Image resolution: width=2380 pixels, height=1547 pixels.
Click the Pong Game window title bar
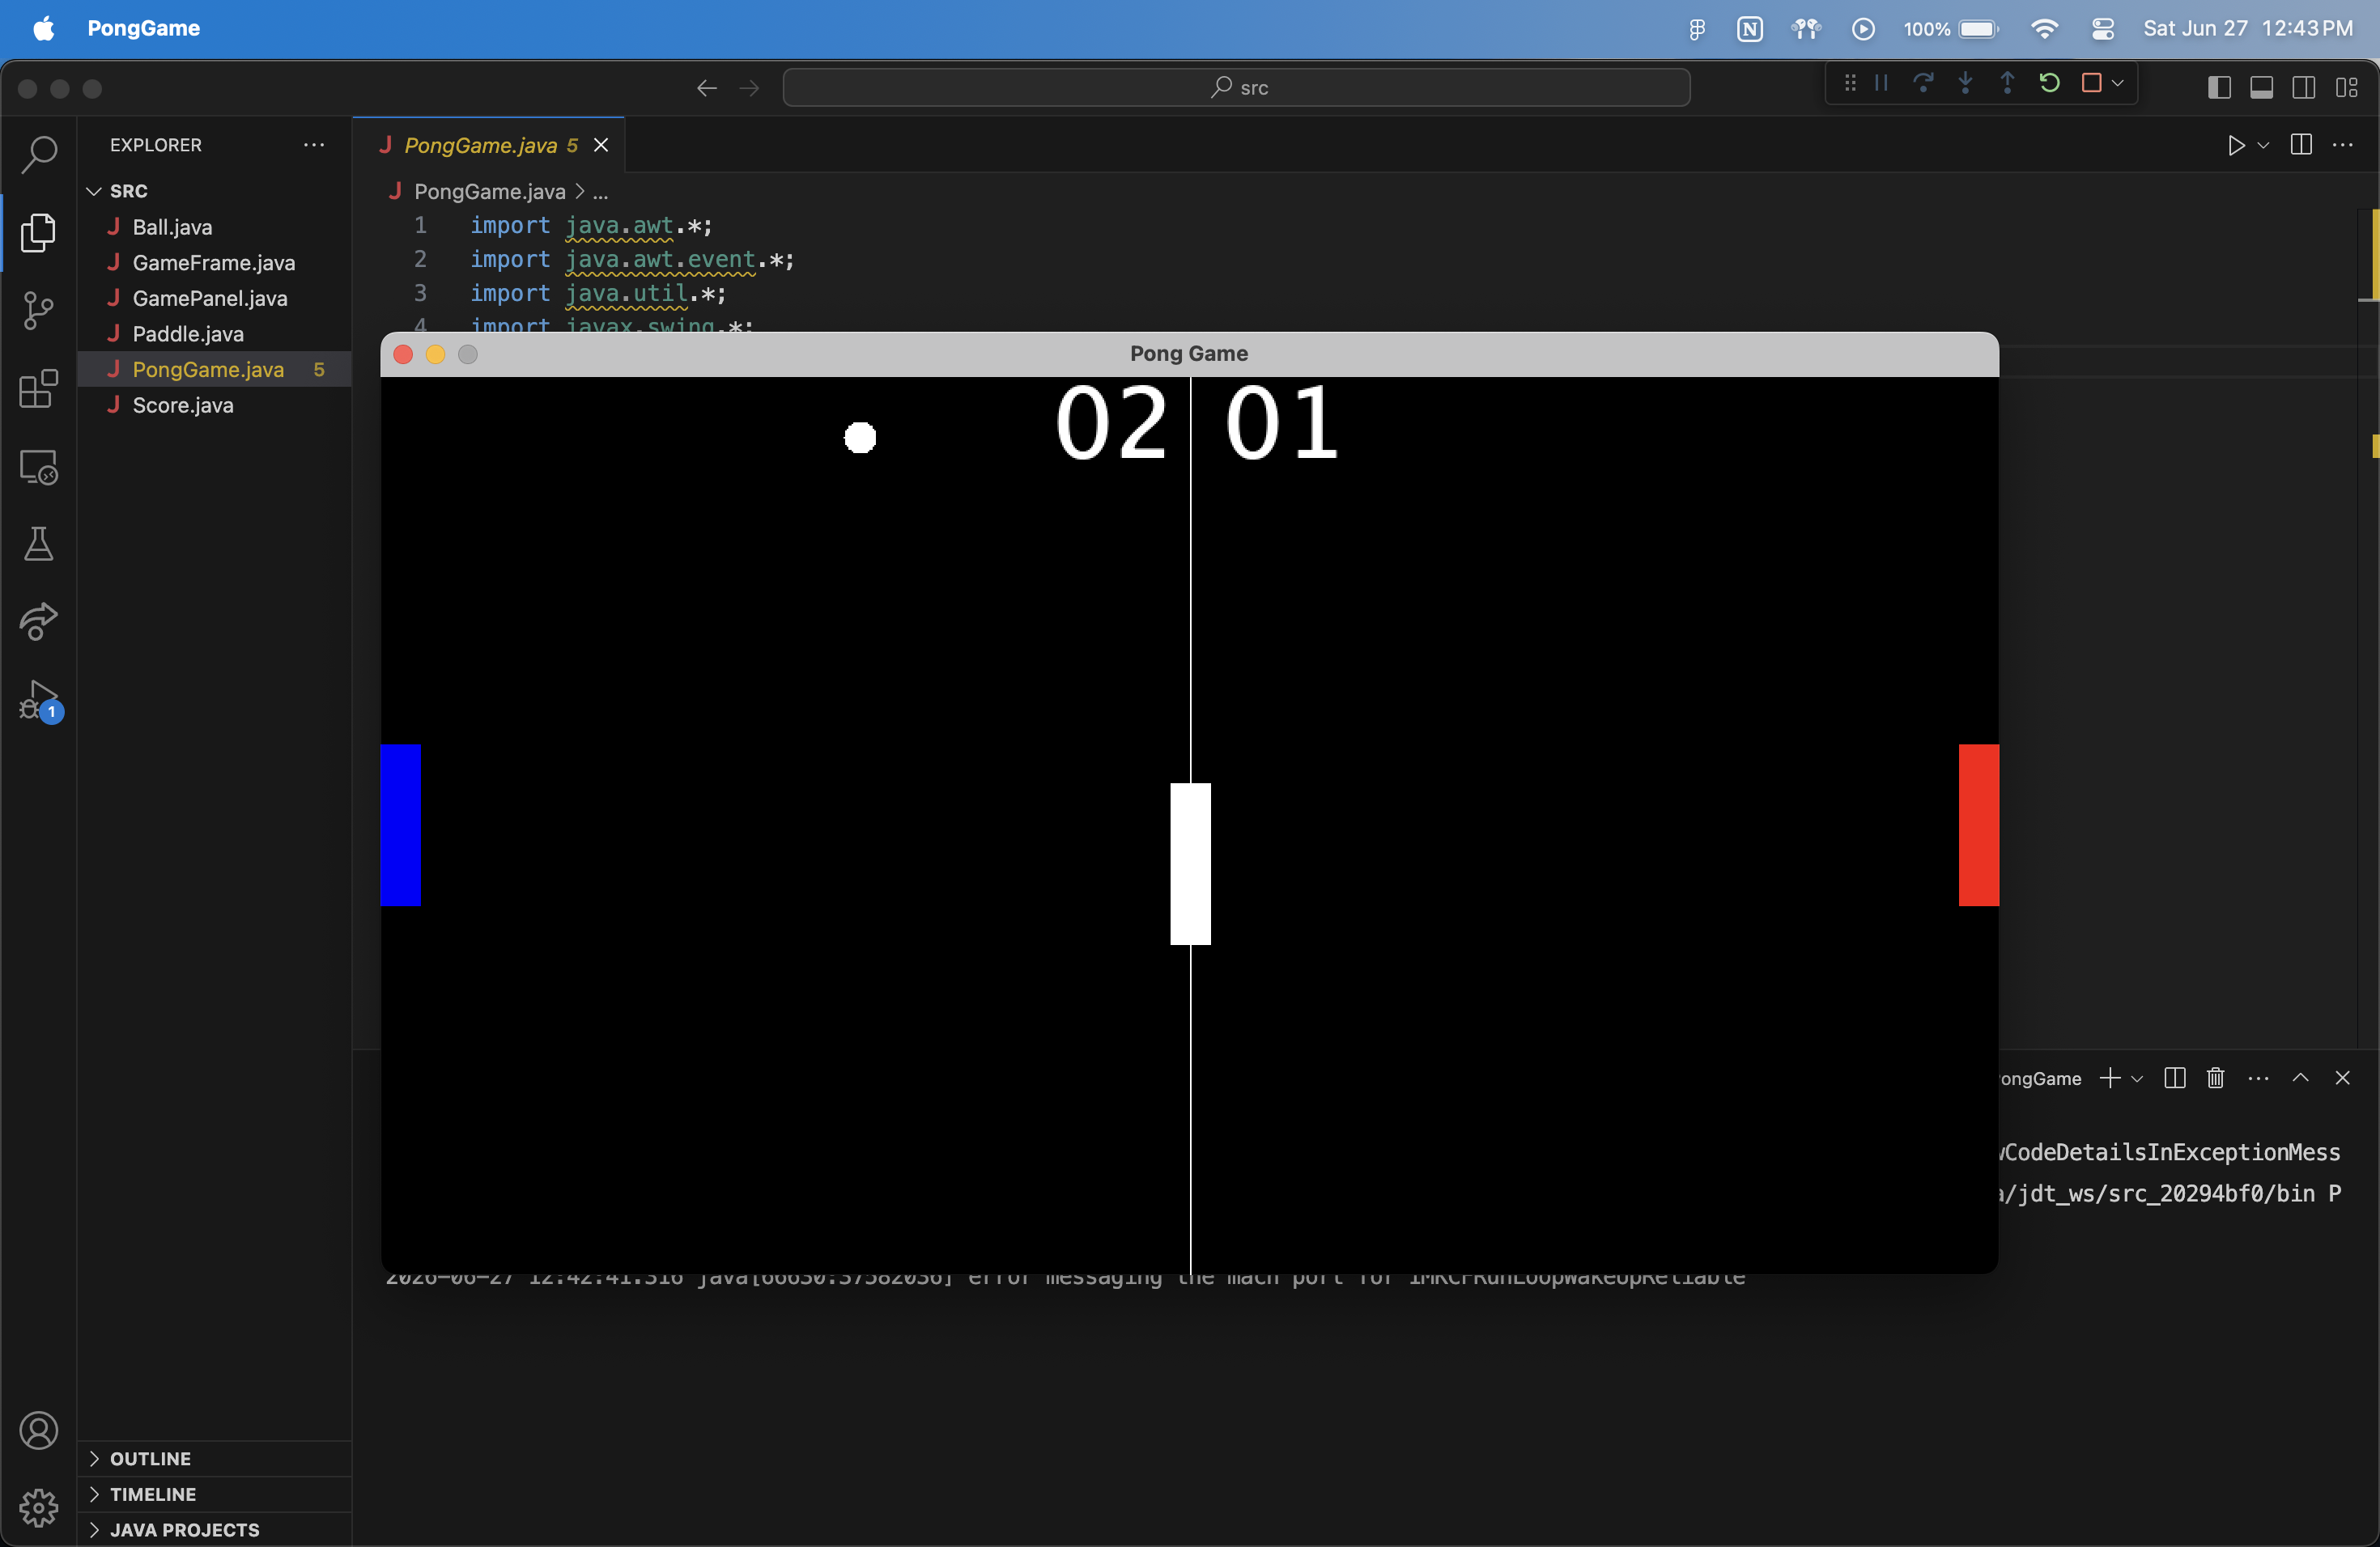1189,354
